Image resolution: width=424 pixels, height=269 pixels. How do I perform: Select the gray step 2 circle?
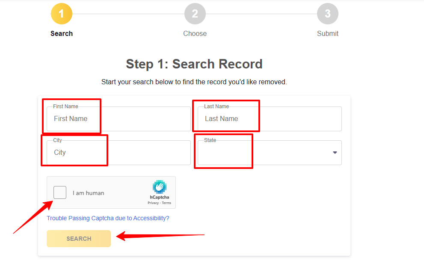tap(195, 14)
